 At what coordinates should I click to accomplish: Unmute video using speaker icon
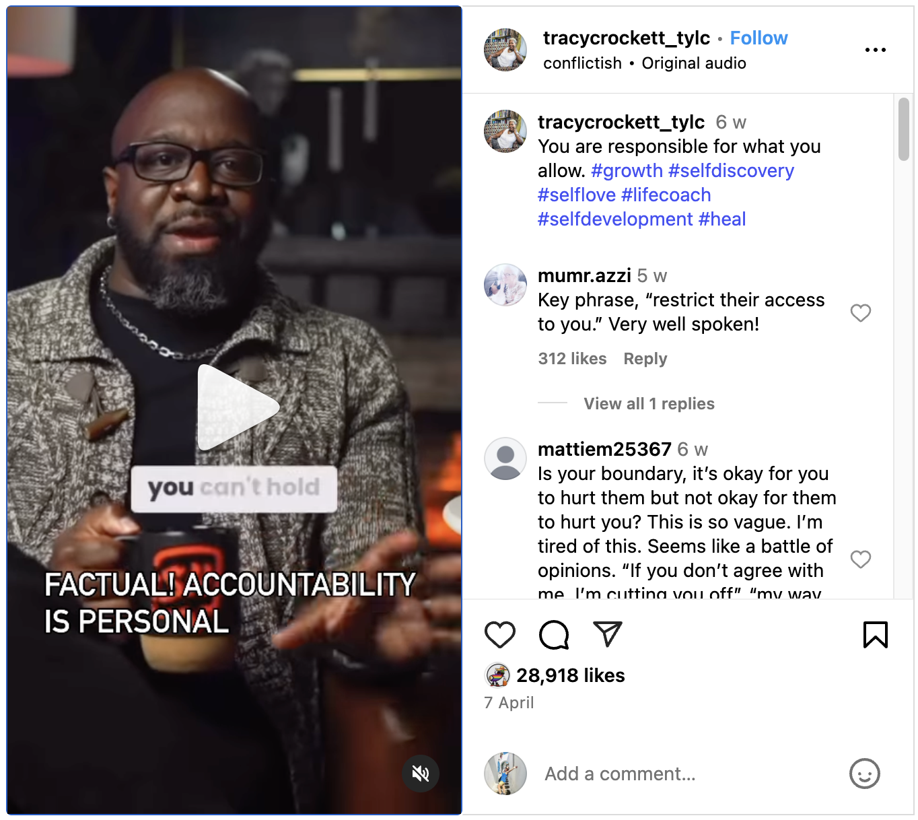point(421,774)
